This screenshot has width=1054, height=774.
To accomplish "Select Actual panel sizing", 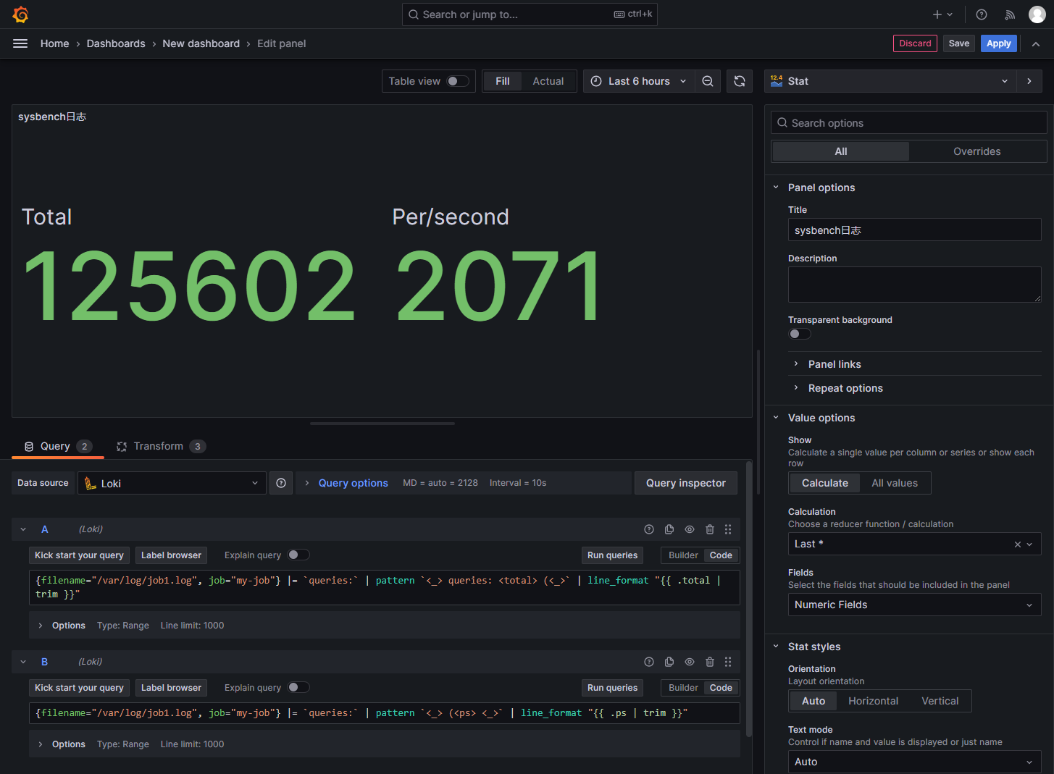I will pyautogui.click(x=548, y=81).
